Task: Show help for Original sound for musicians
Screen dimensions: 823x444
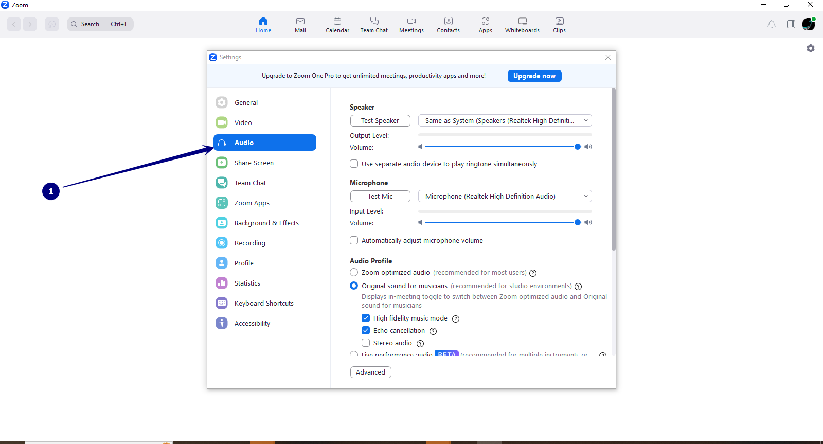Action: [578, 287]
